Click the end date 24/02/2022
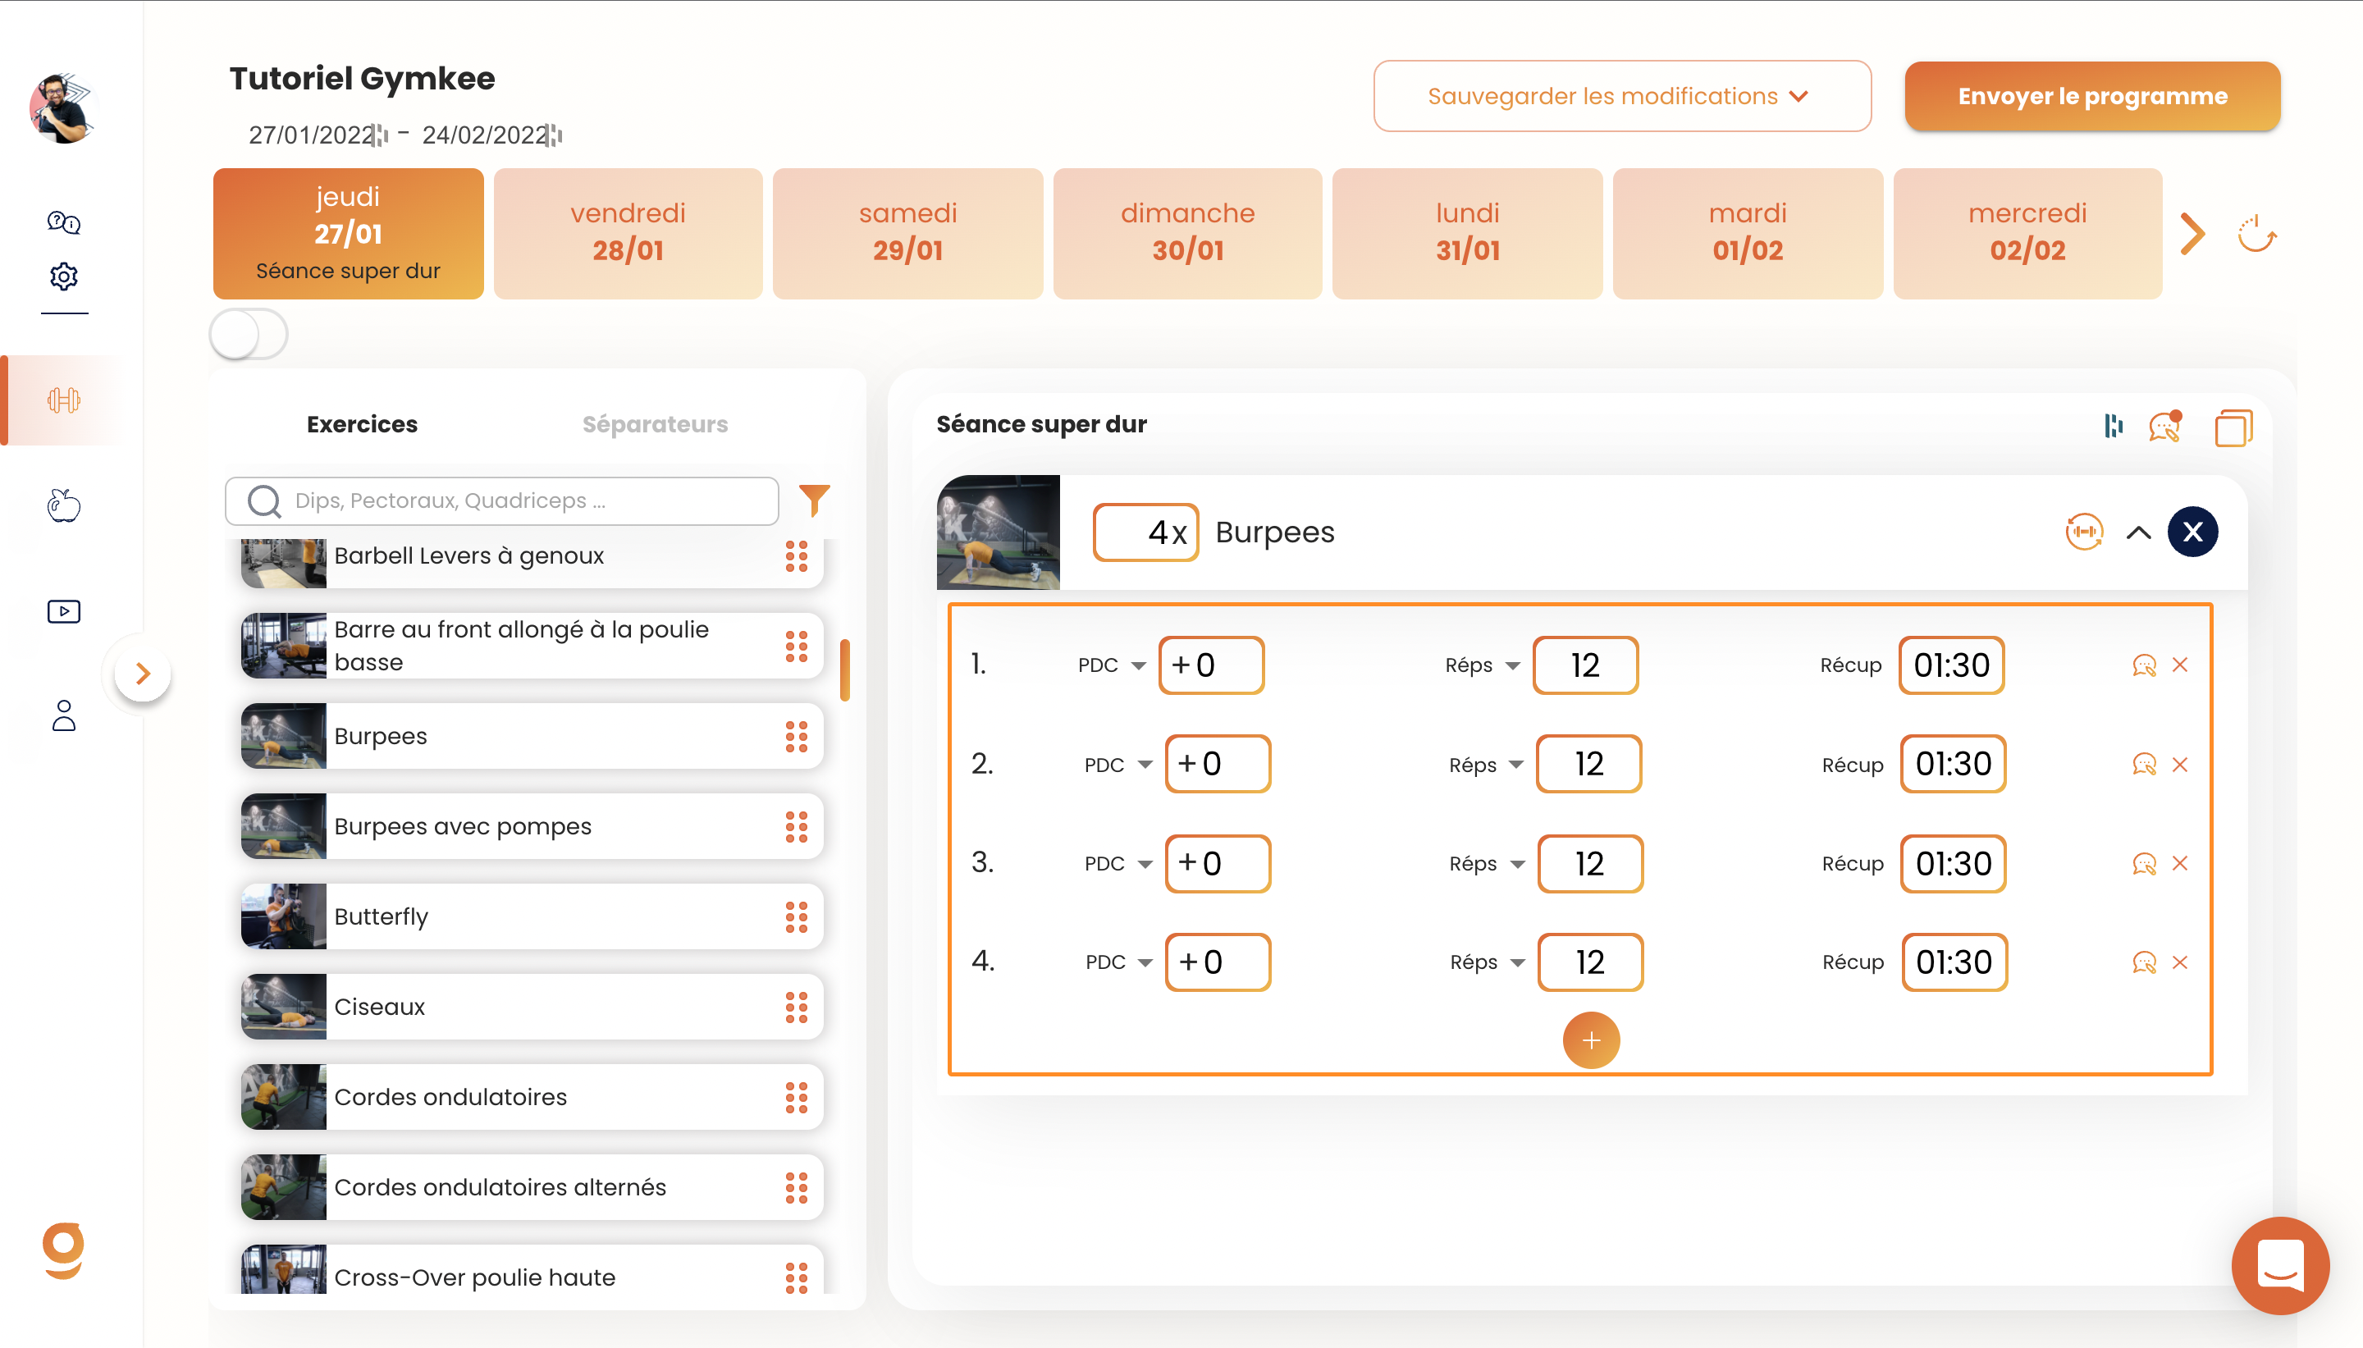Screen dimensions: 2363x1348 click(485, 135)
